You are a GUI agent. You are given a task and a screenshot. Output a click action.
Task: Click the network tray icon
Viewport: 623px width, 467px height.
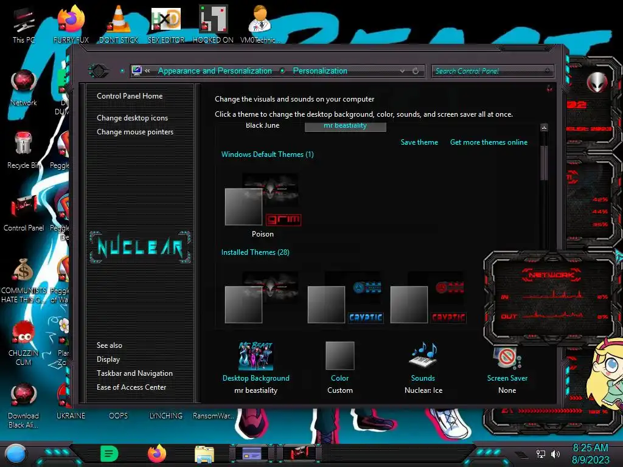coord(541,454)
